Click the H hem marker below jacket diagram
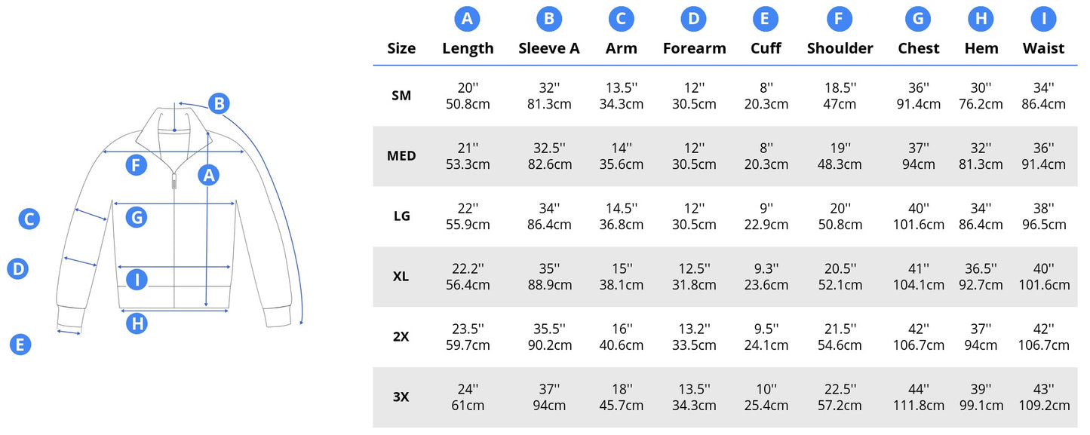The image size is (1090, 435). [136, 324]
